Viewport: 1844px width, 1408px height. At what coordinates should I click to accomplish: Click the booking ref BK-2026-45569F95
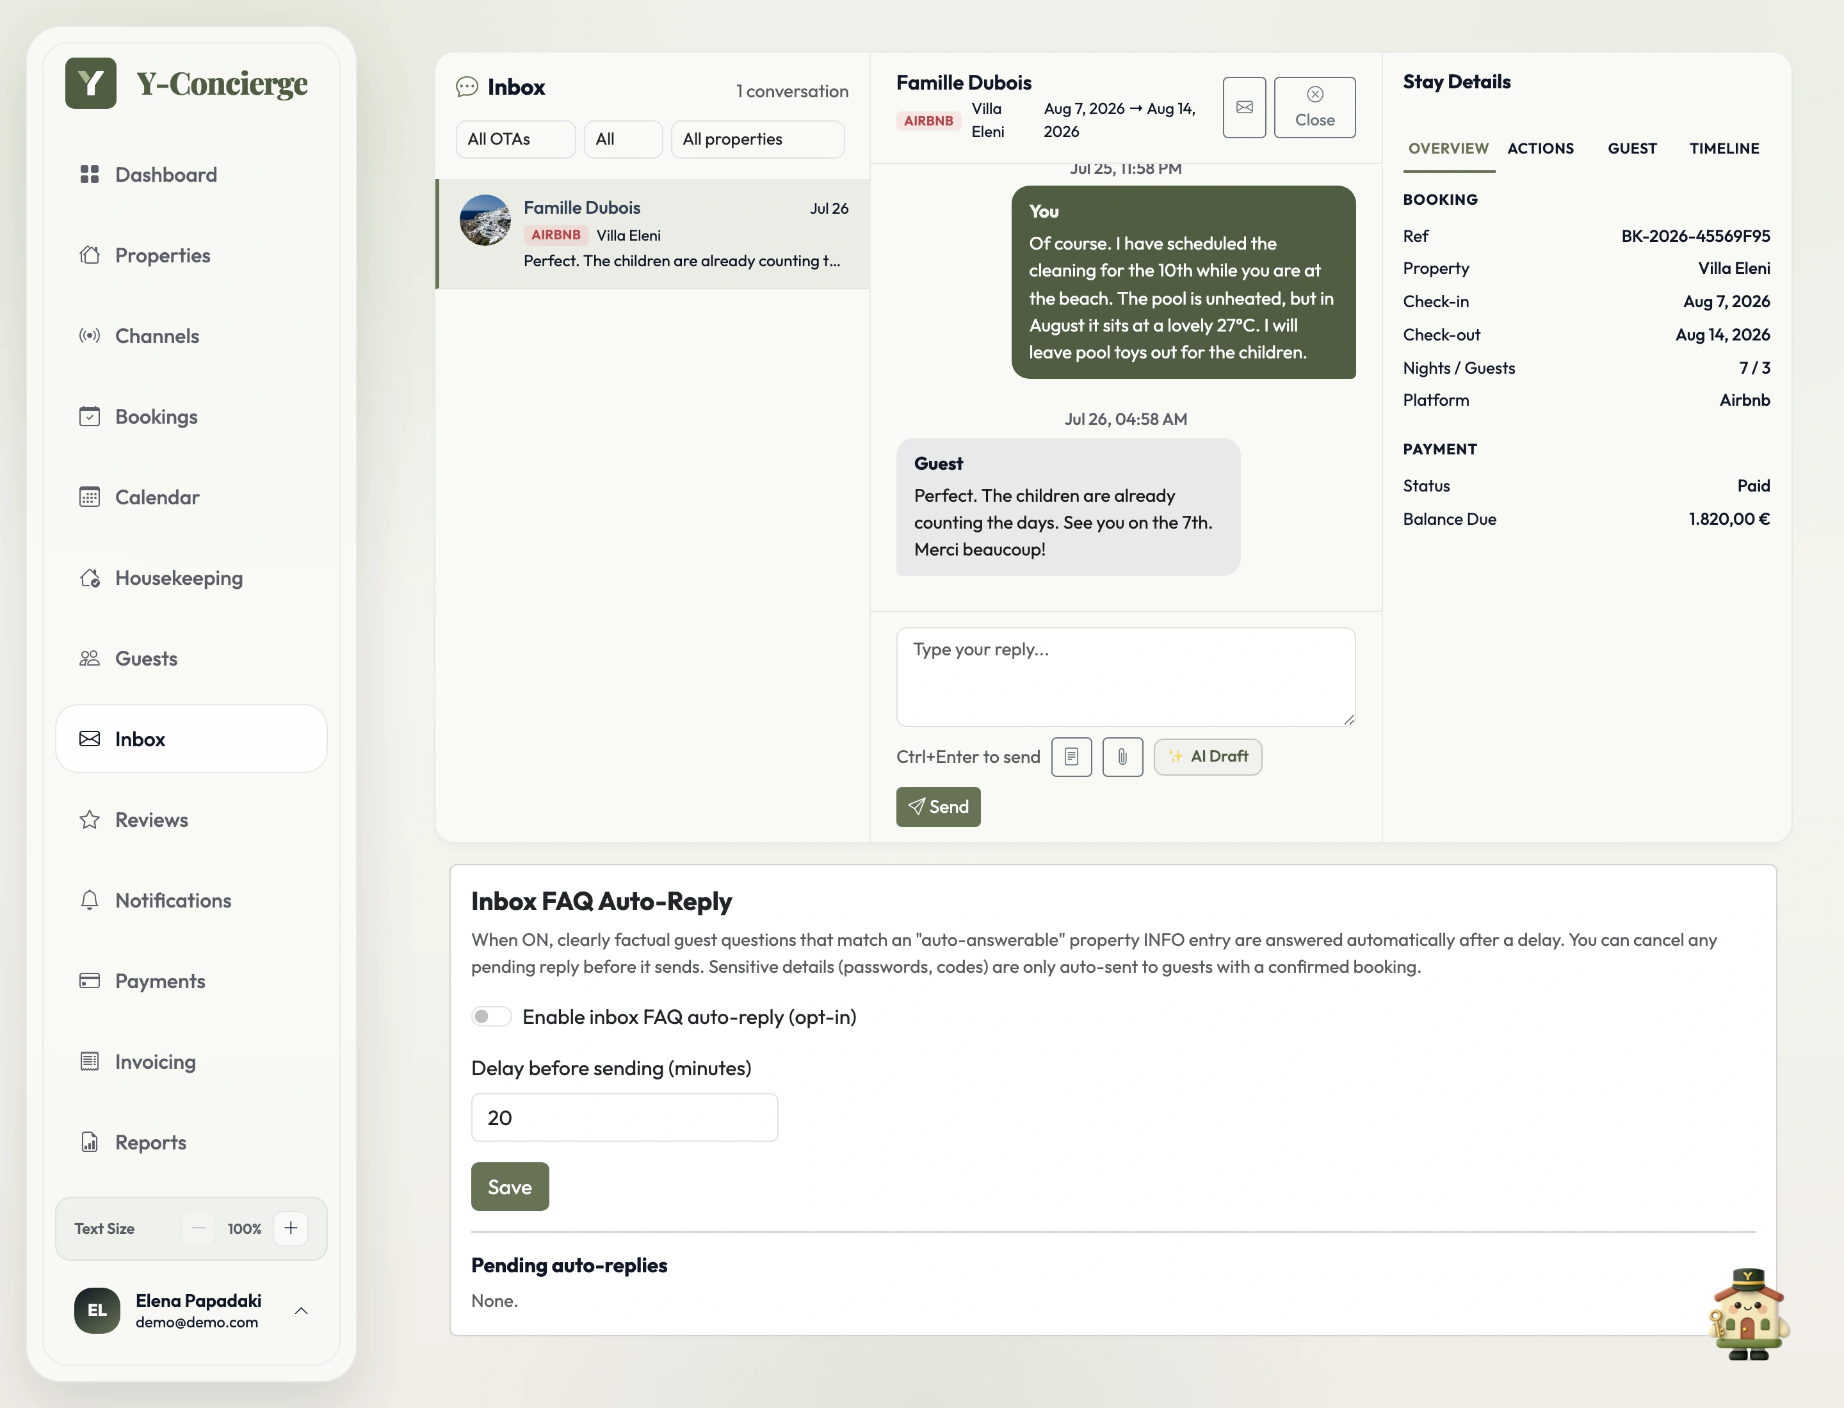(x=1695, y=236)
